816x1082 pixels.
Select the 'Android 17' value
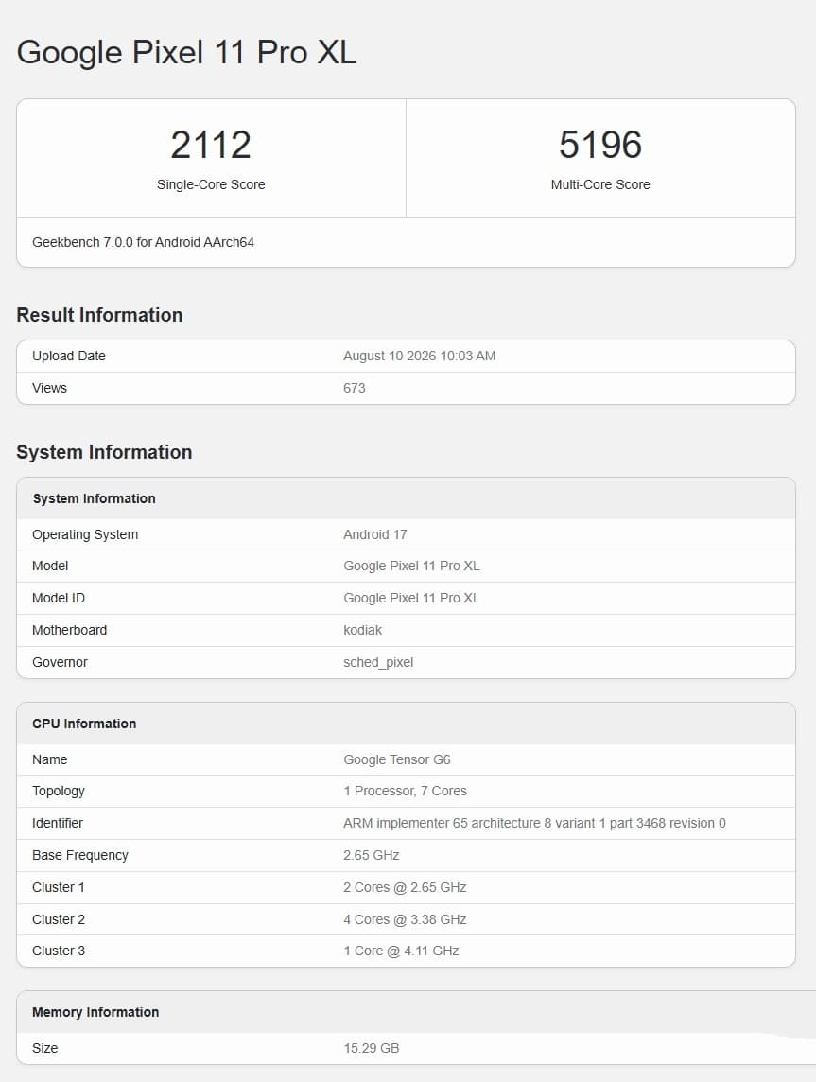pyautogui.click(x=375, y=534)
